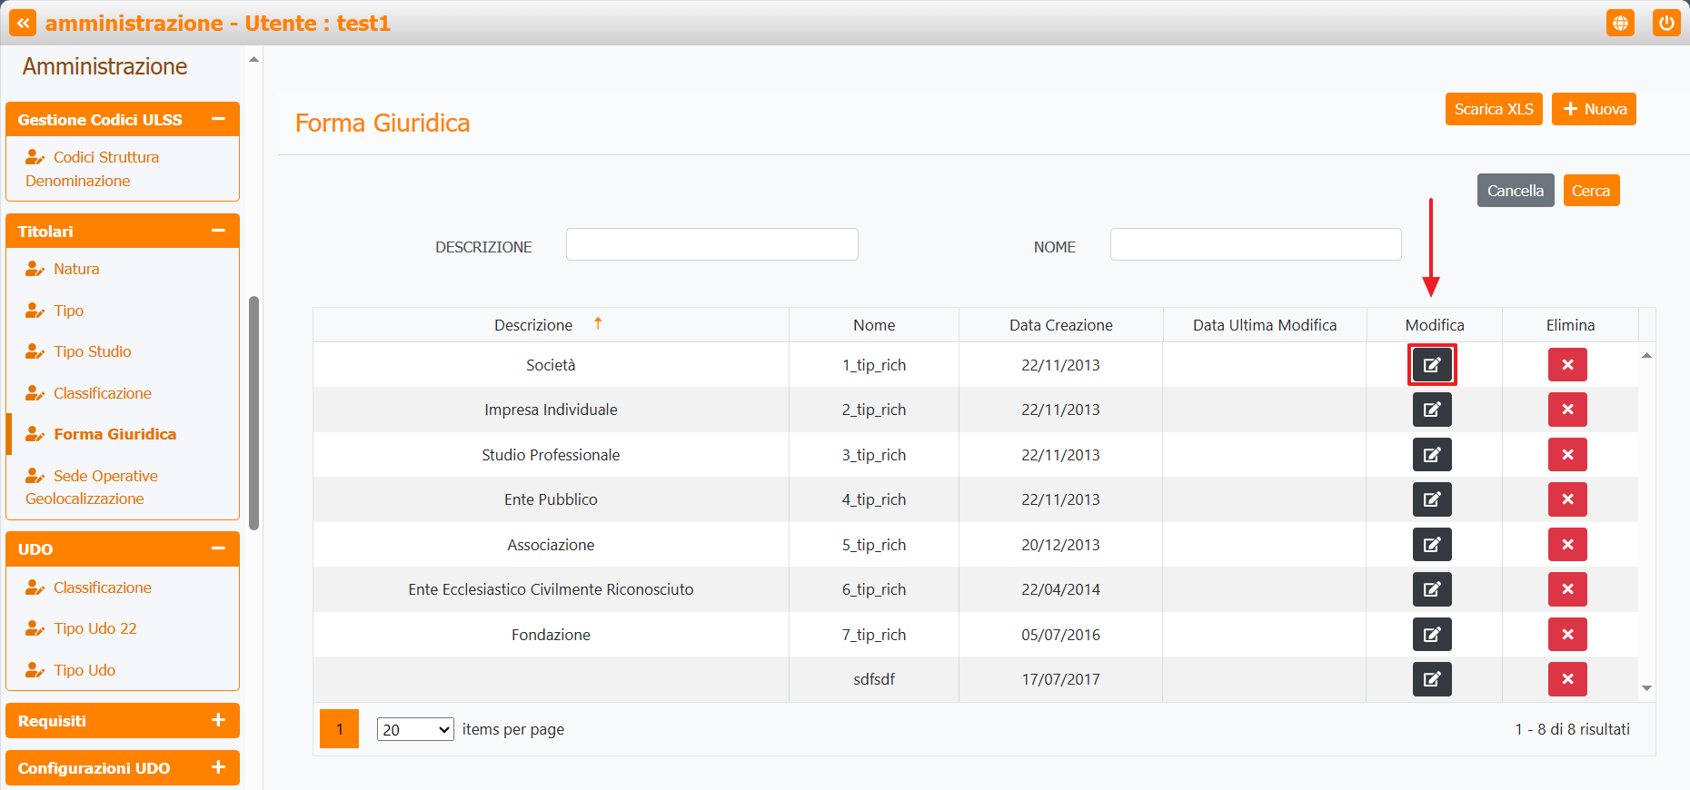
Task: Edit the Studio Professionale entry
Action: 1431,455
